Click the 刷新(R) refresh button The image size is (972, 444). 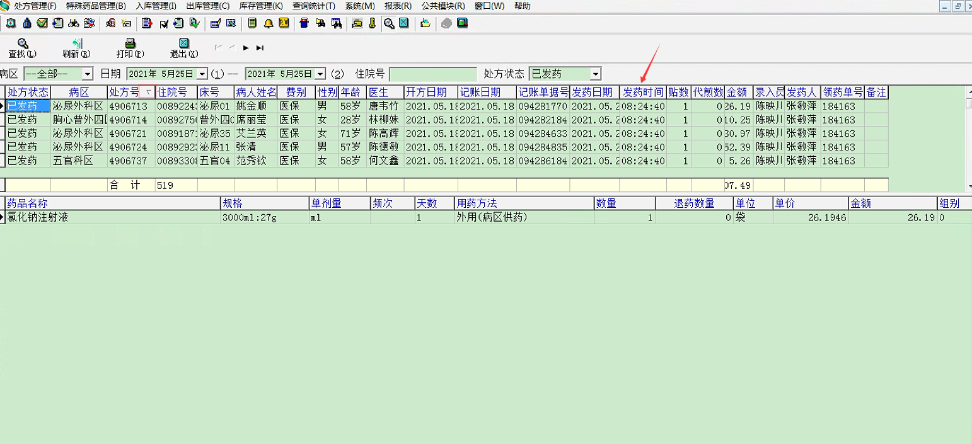coord(76,48)
